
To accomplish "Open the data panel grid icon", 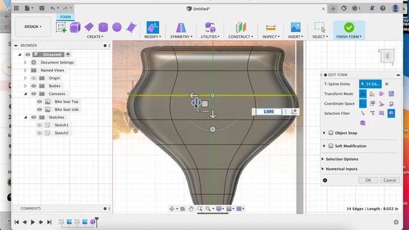I will click(17, 8).
